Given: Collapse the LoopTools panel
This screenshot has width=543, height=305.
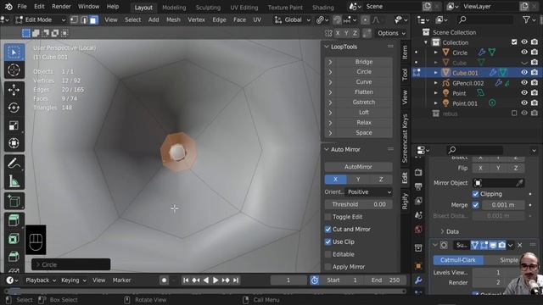Looking at the screenshot, I should 327,47.
